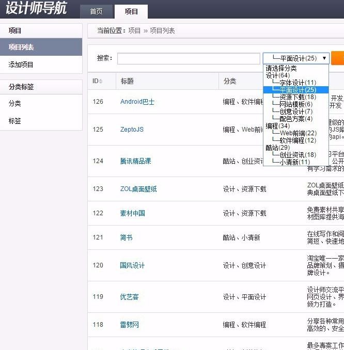Click the ID cell 122
Screen dimensions: 344x350
pos(98,213)
